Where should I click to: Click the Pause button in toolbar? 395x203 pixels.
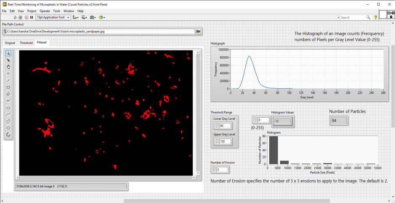[x=32, y=17]
